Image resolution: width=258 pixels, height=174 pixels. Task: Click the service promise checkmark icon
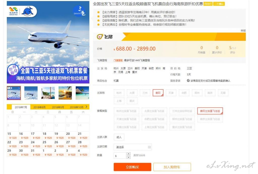tap(188, 81)
